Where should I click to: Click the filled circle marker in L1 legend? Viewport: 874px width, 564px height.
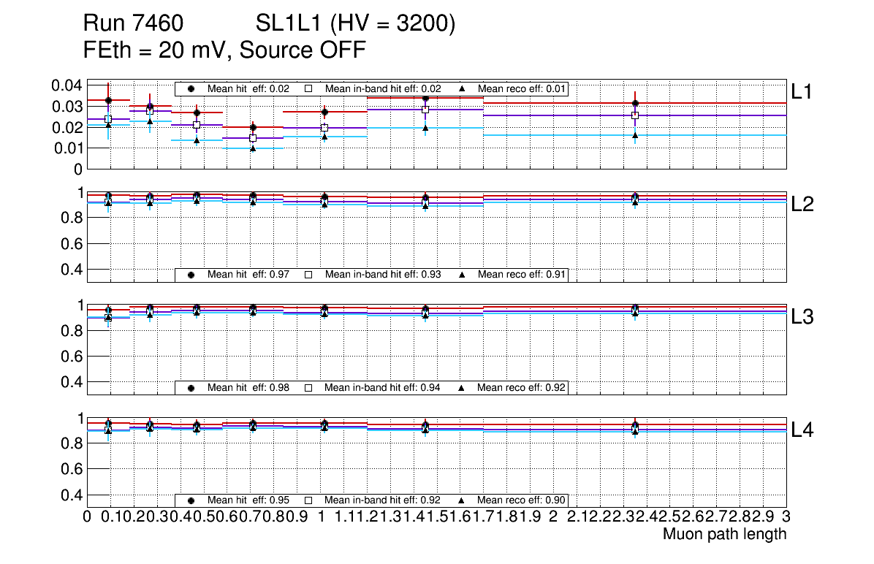click(x=191, y=88)
